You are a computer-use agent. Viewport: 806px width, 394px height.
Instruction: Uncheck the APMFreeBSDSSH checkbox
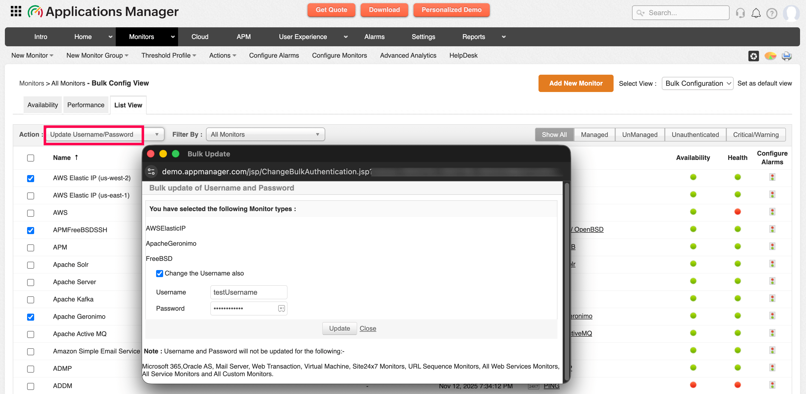pyautogui.click(x=31, y=231)
